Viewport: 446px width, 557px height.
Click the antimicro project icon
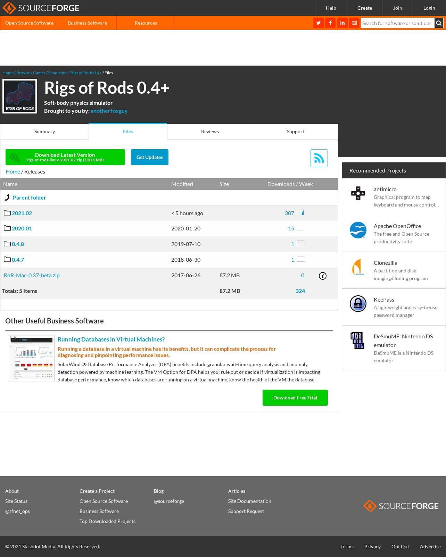(x=358, y=193)
